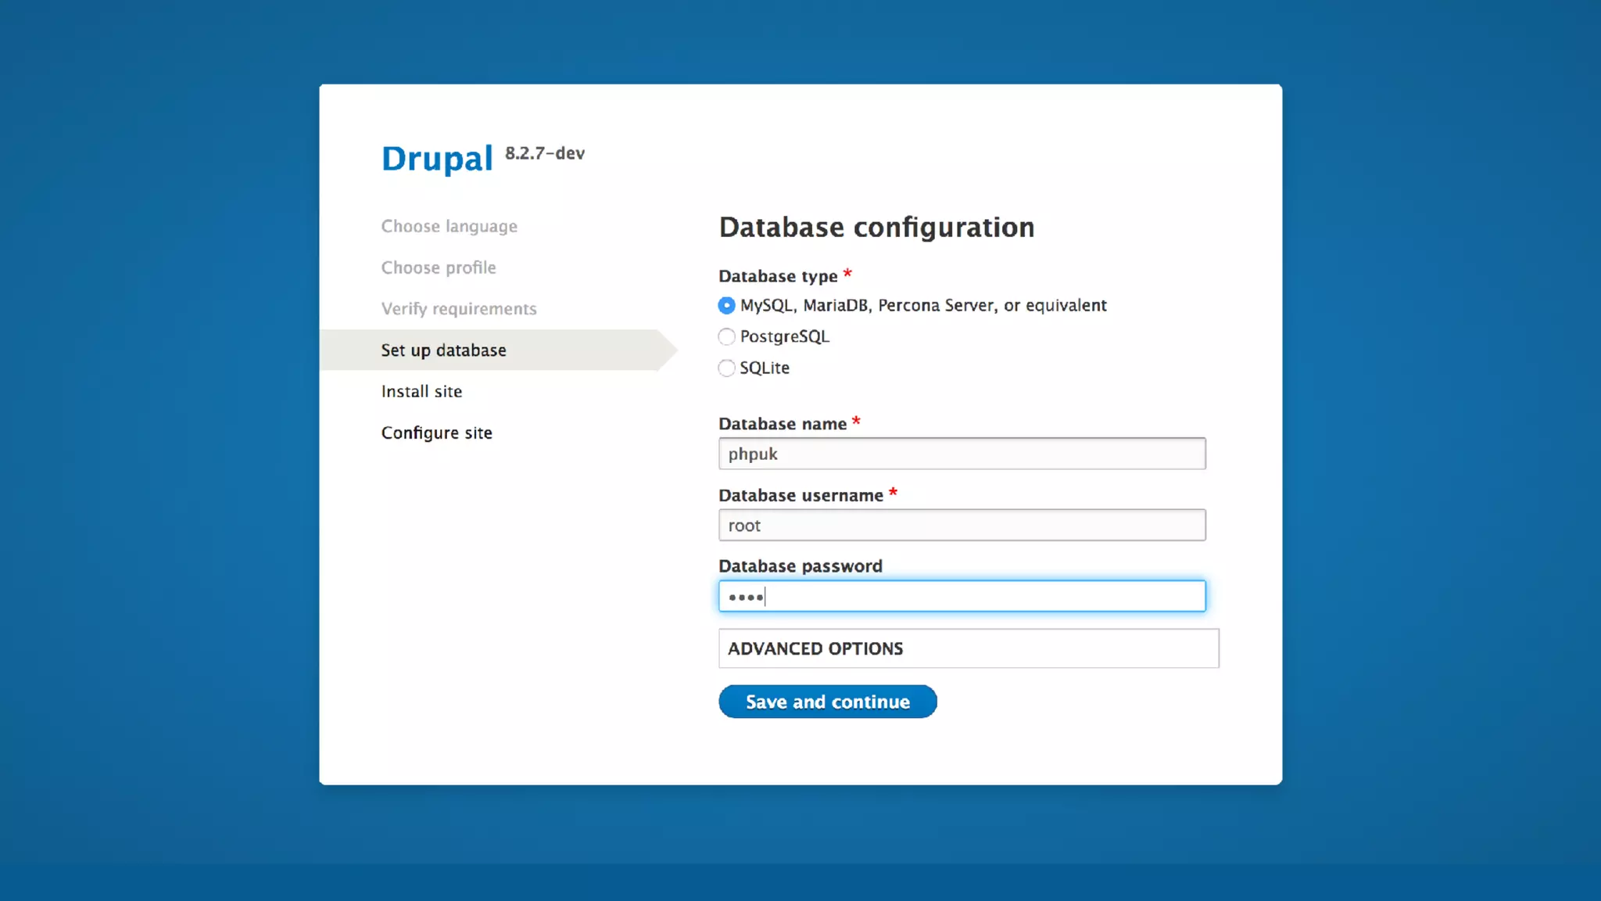
Task: Click the SQLite label text
Action: coord(765,368)
